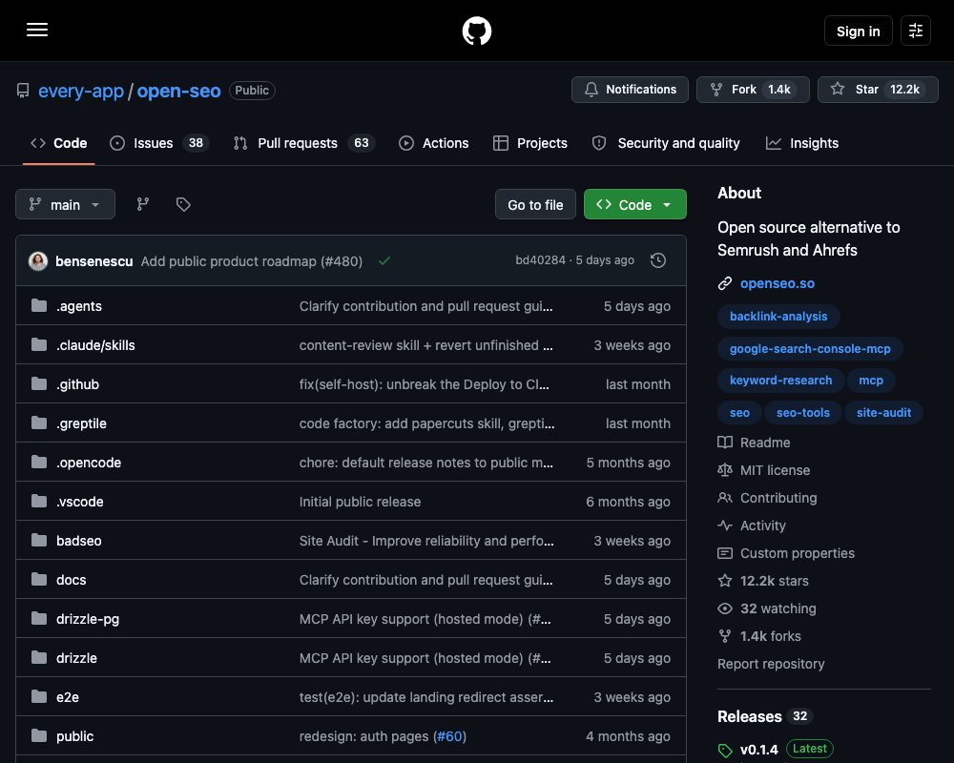Click the branches icon next to main
Screen dimensions: 954x763
click(x=143, y=204)
